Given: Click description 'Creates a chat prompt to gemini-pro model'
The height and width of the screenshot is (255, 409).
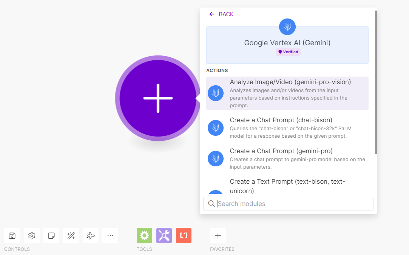Looking at the screenshot, I should [297, 163].
